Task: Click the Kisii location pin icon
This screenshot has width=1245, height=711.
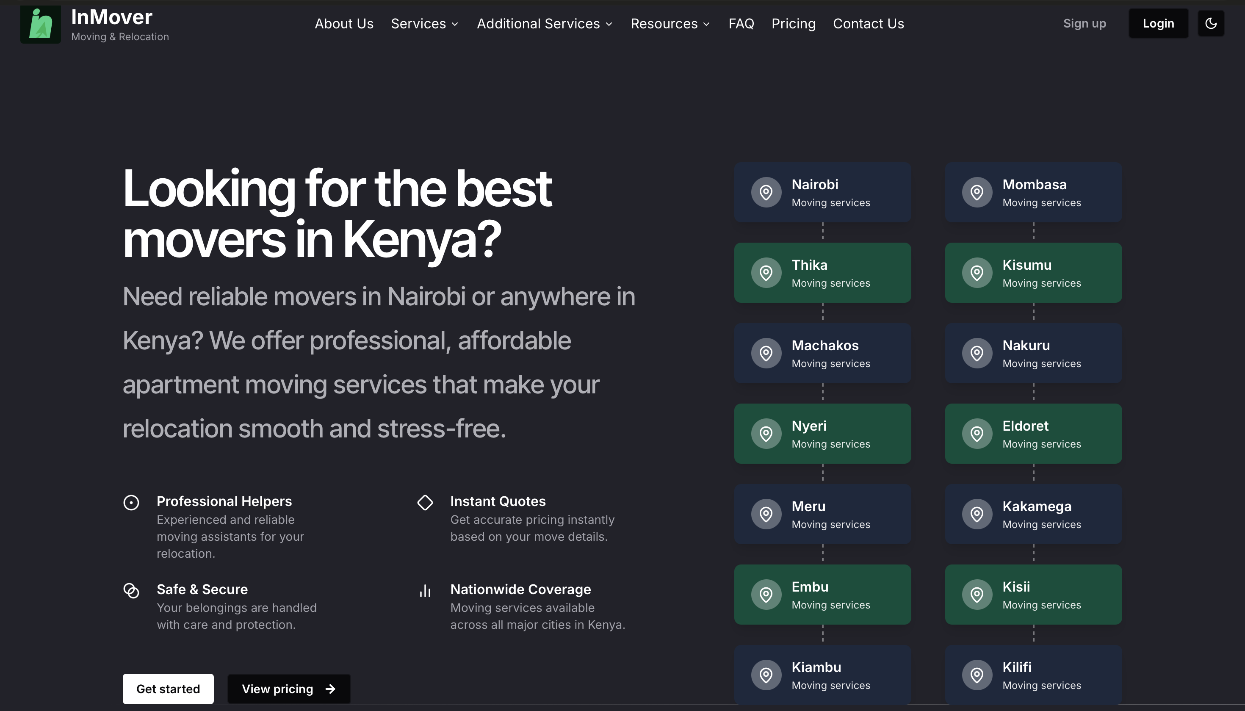Action: click(977, 595)
